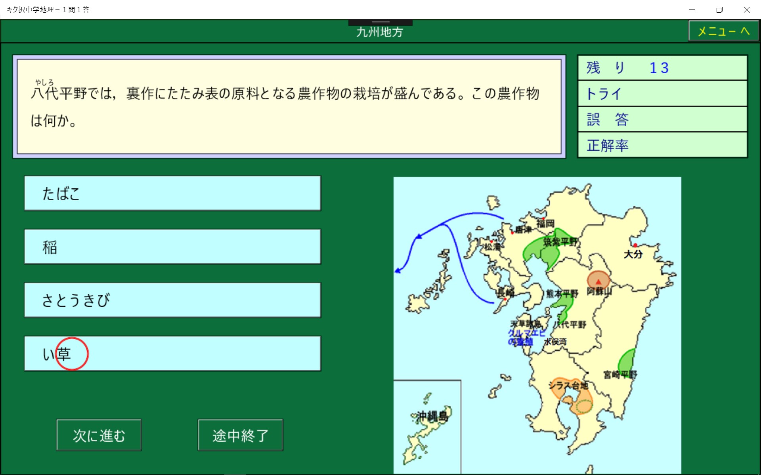The width and height of the screenshot is (761, 475).
Task: Click the red circle mark on い草
Action: [72, 353]
